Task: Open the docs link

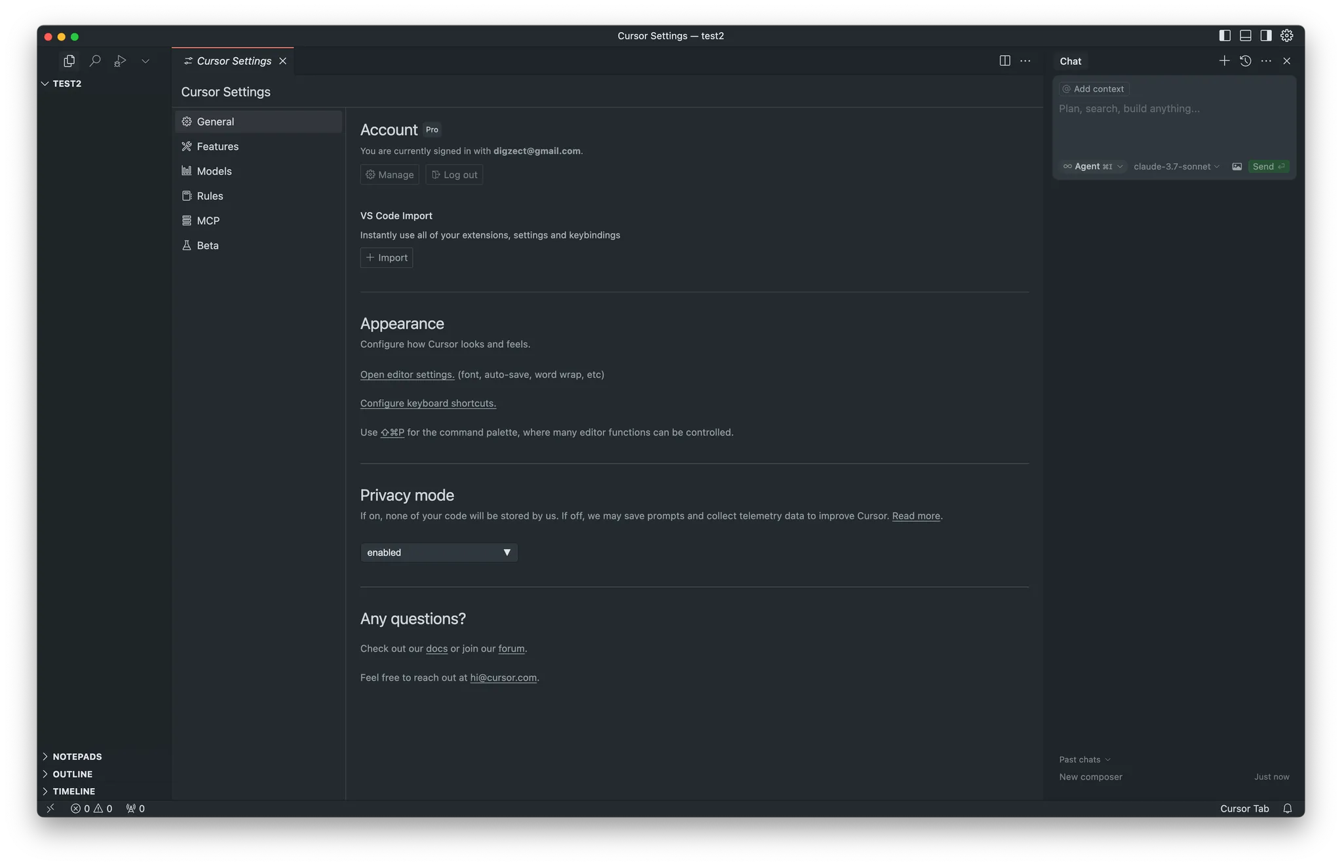Action: click(x=436, y=649)
